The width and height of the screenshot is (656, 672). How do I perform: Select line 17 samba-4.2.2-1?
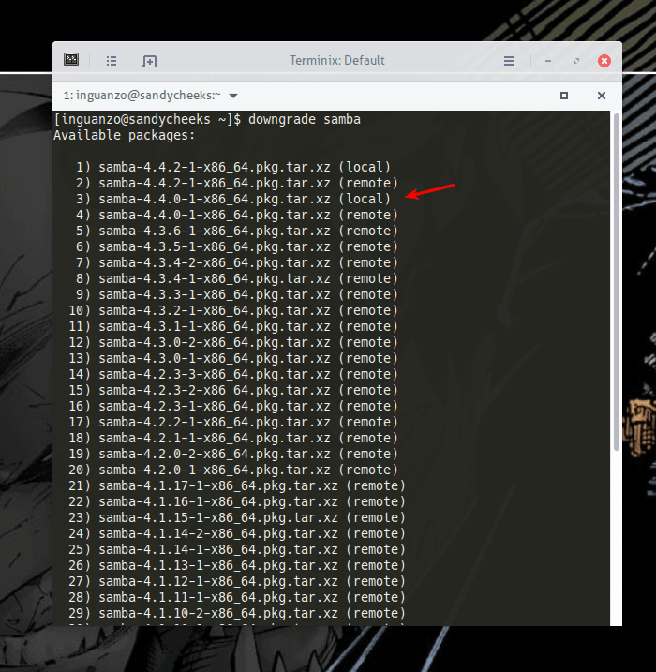(x=233, y=422)
